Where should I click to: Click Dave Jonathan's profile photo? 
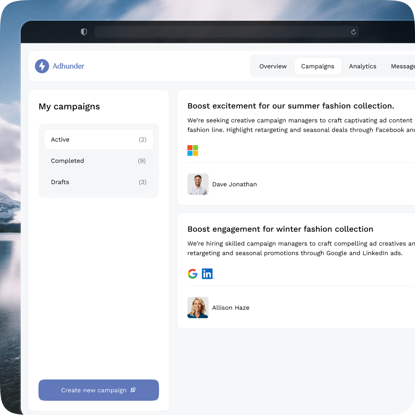coord(198,184)
